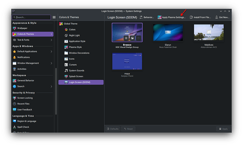Click the User Feedback speech bubble icon

tap(14, 110)
